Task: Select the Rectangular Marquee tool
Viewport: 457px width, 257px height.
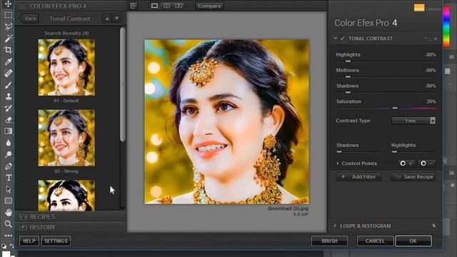Action: pos(8,15)
